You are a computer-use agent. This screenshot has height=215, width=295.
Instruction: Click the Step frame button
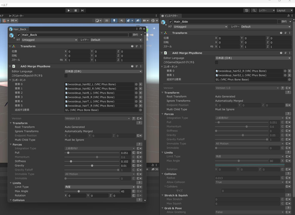(83, 11)
